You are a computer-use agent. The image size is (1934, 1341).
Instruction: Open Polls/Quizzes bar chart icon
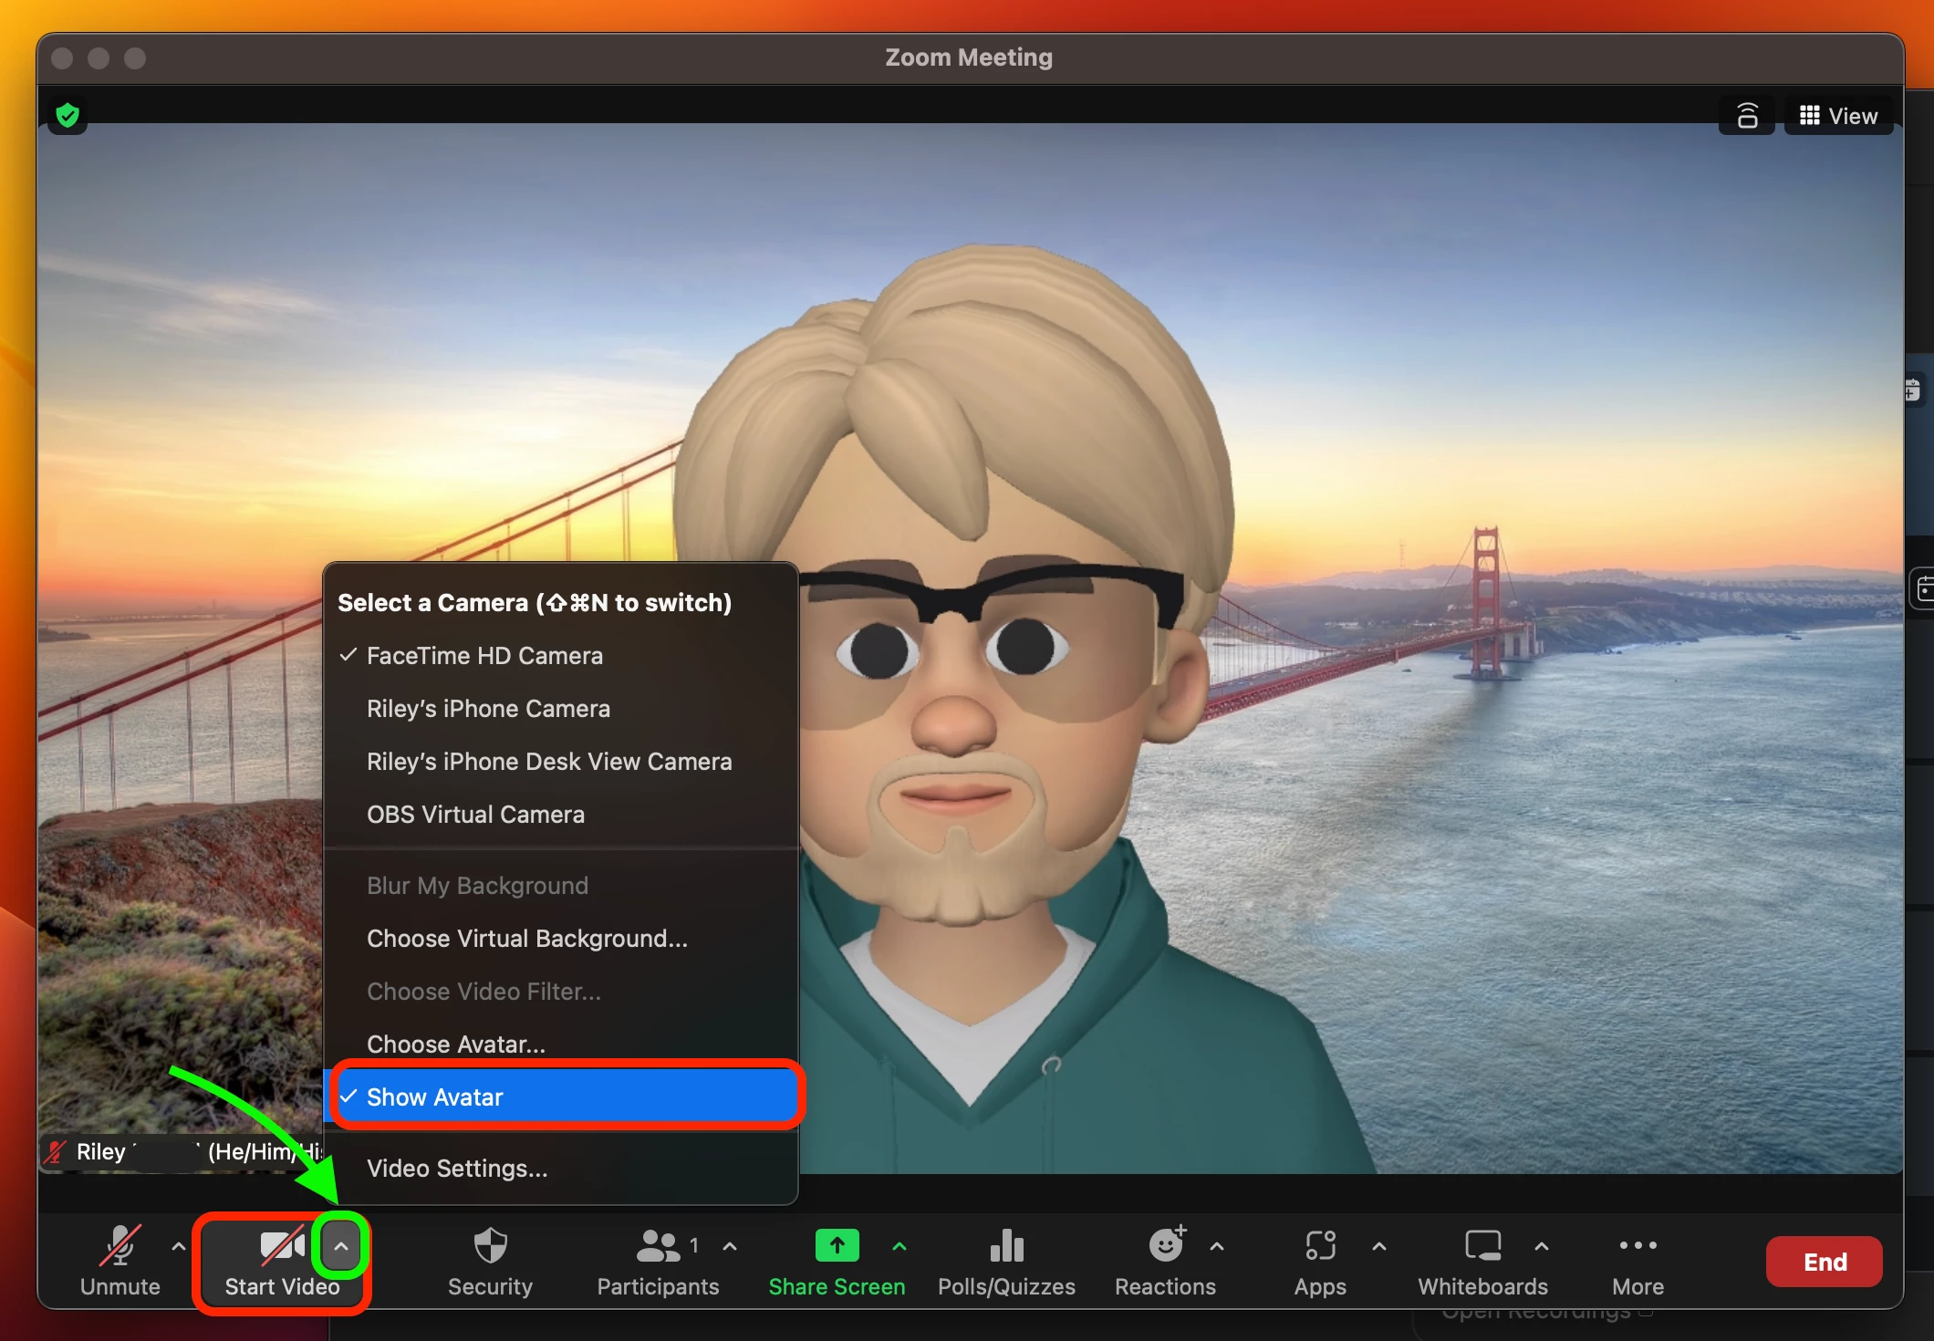[1006, 1246]
